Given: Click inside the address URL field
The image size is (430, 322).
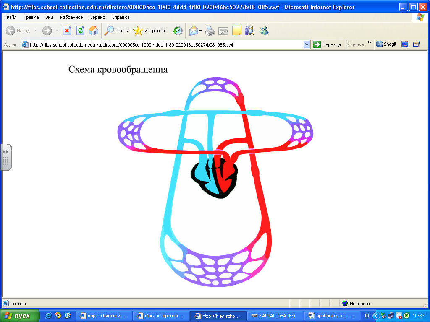Looking at the screenshot, I should [x=165, y=44].
